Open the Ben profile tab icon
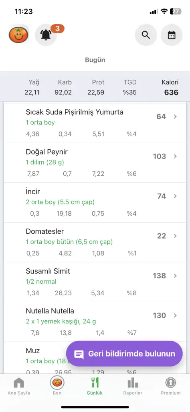This screenshot has width=190, height=412. tap(57, 383)
